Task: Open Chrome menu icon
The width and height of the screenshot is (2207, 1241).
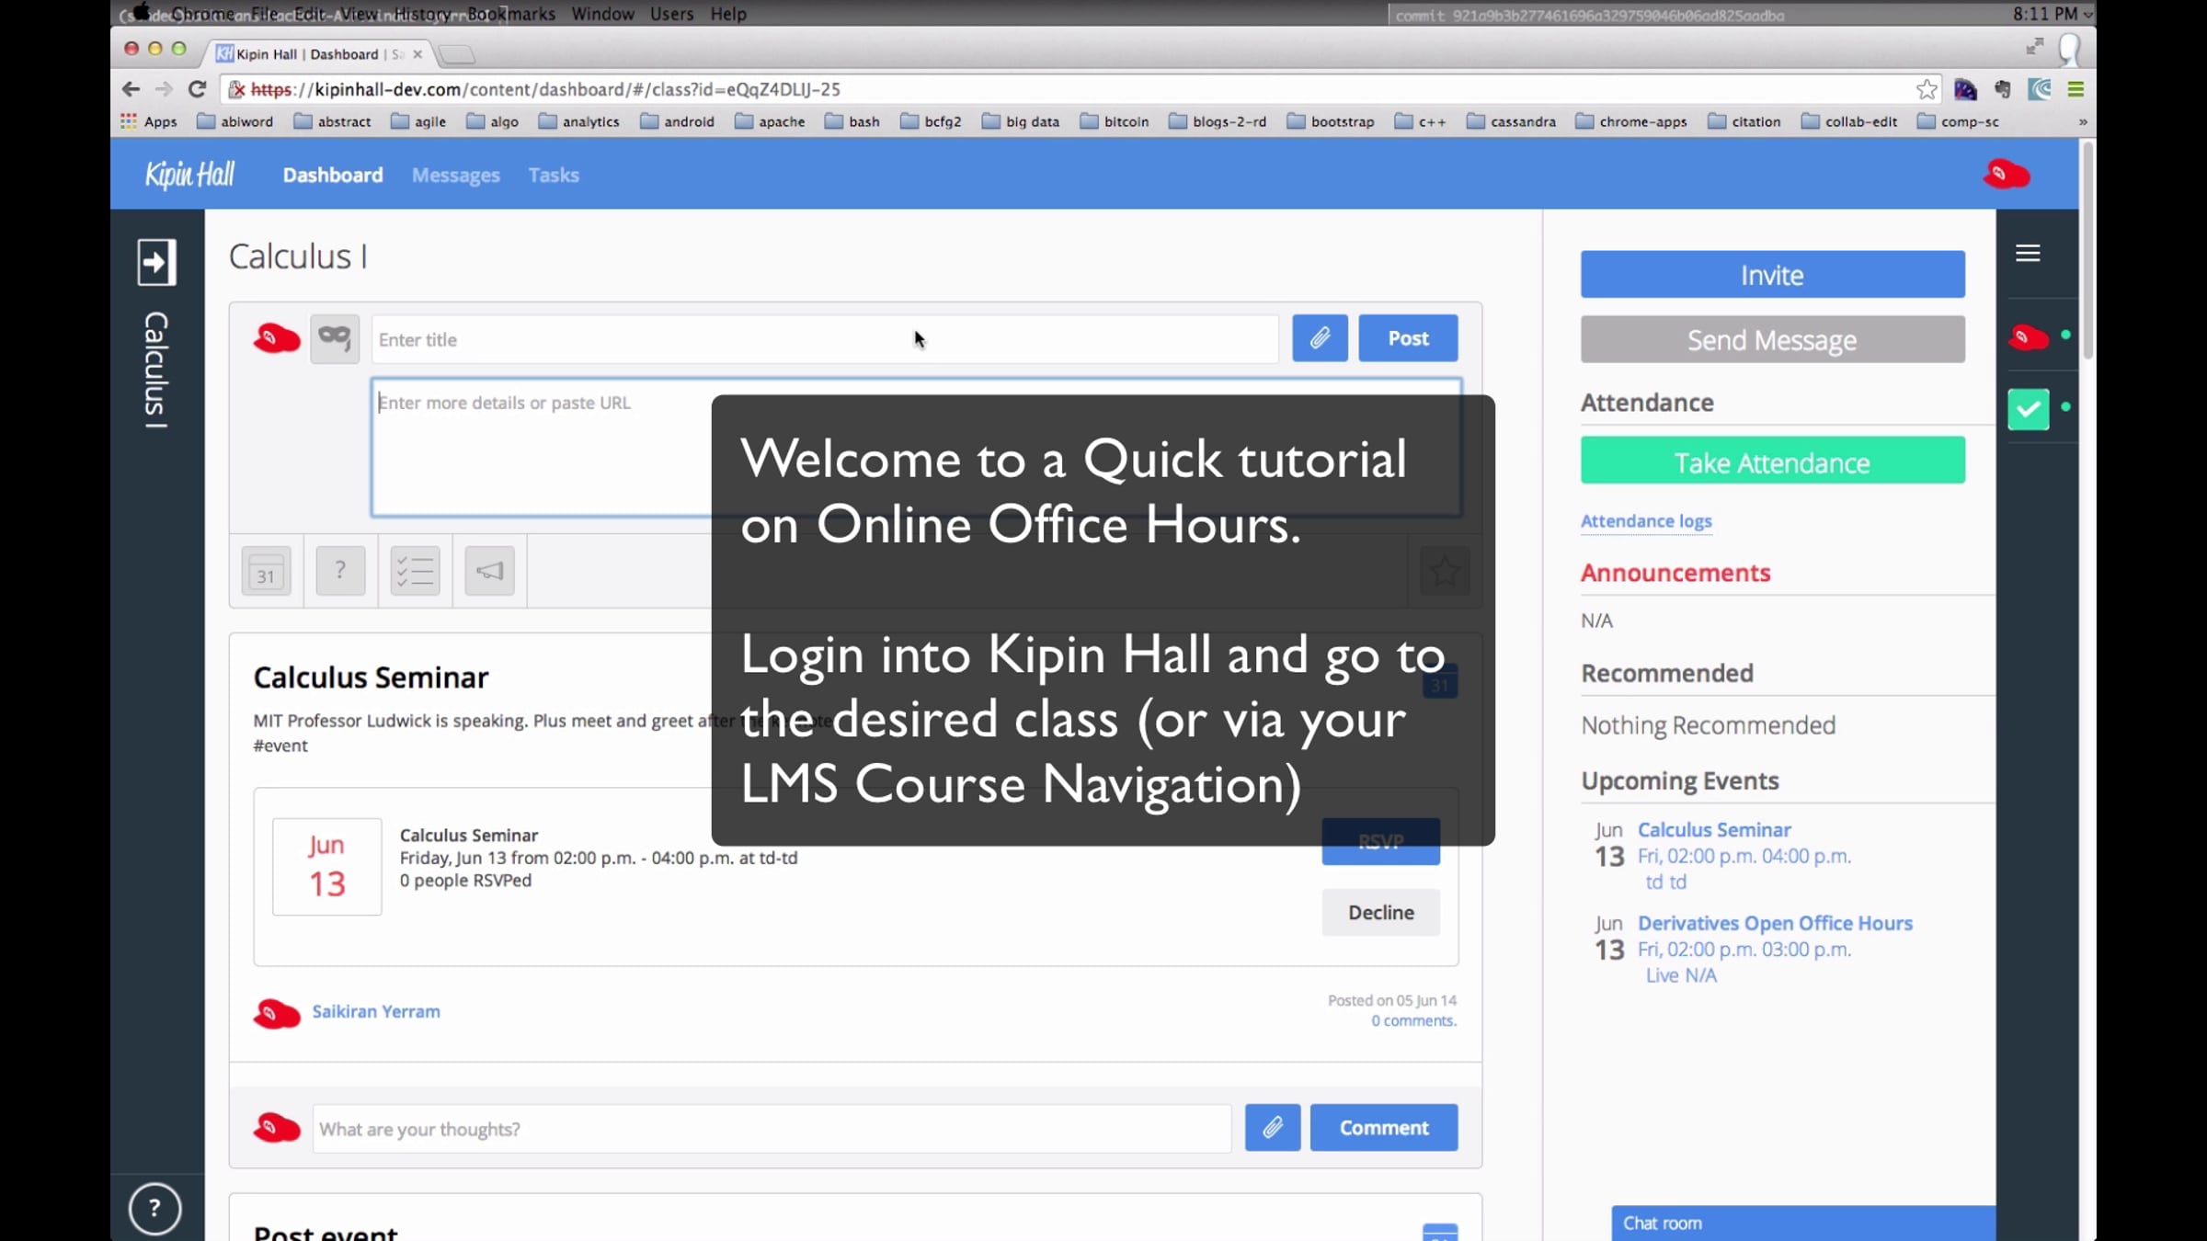Action: pyautogui.click(x=2075, y=89)
